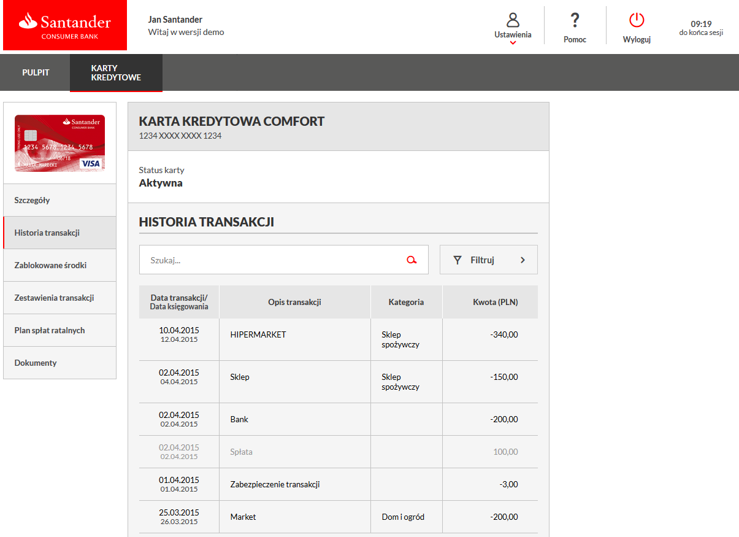The image size is (739, 537).
Task: Click Zabezpieczenie transakcji description
Action: pos(275,484)
